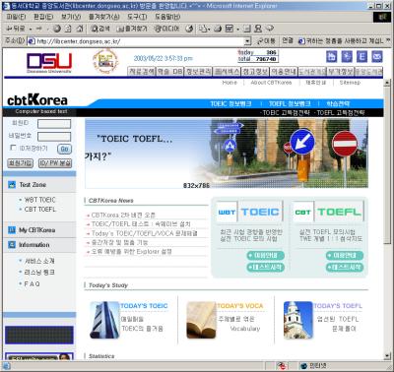Click the page vertical scrollbar down arrow
394x372 pixels.
(387, 356)
